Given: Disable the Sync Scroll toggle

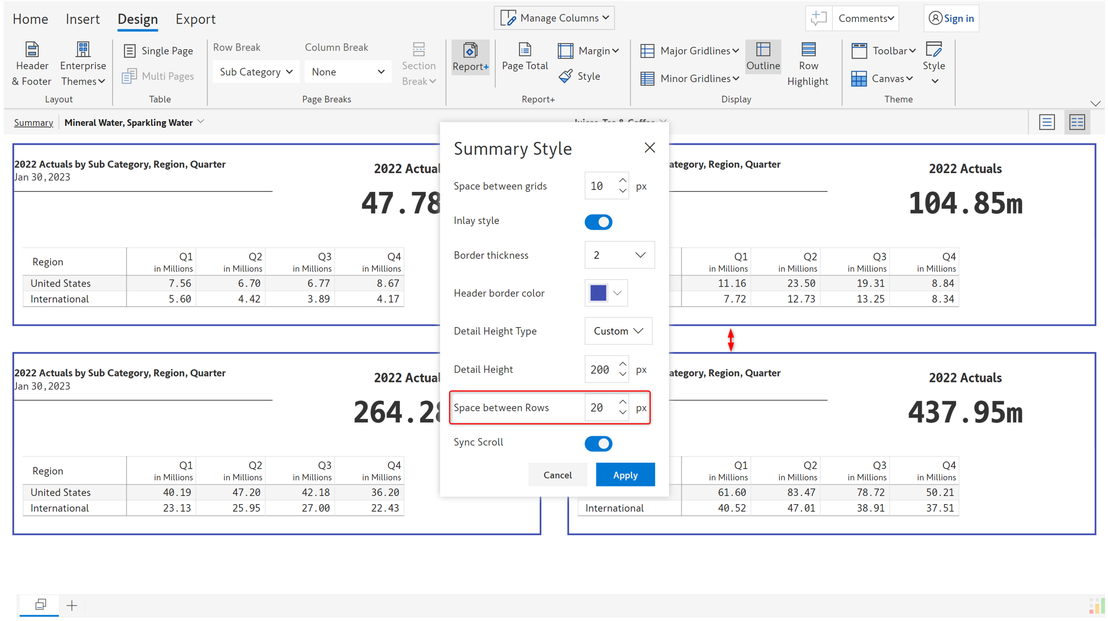Looking at the screenshot, I should pyautogui.click(x=598, y=443).
